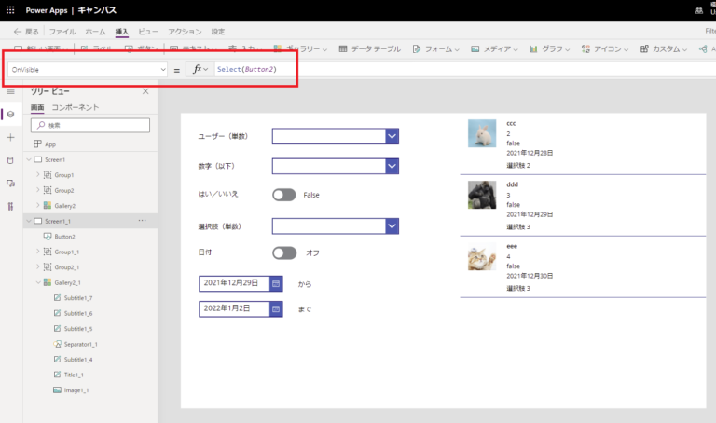Open the ユーザー（単数） dropdown
Image resolution: width=716 pixels, height=423 pixels.
click(x=392, y=137)
